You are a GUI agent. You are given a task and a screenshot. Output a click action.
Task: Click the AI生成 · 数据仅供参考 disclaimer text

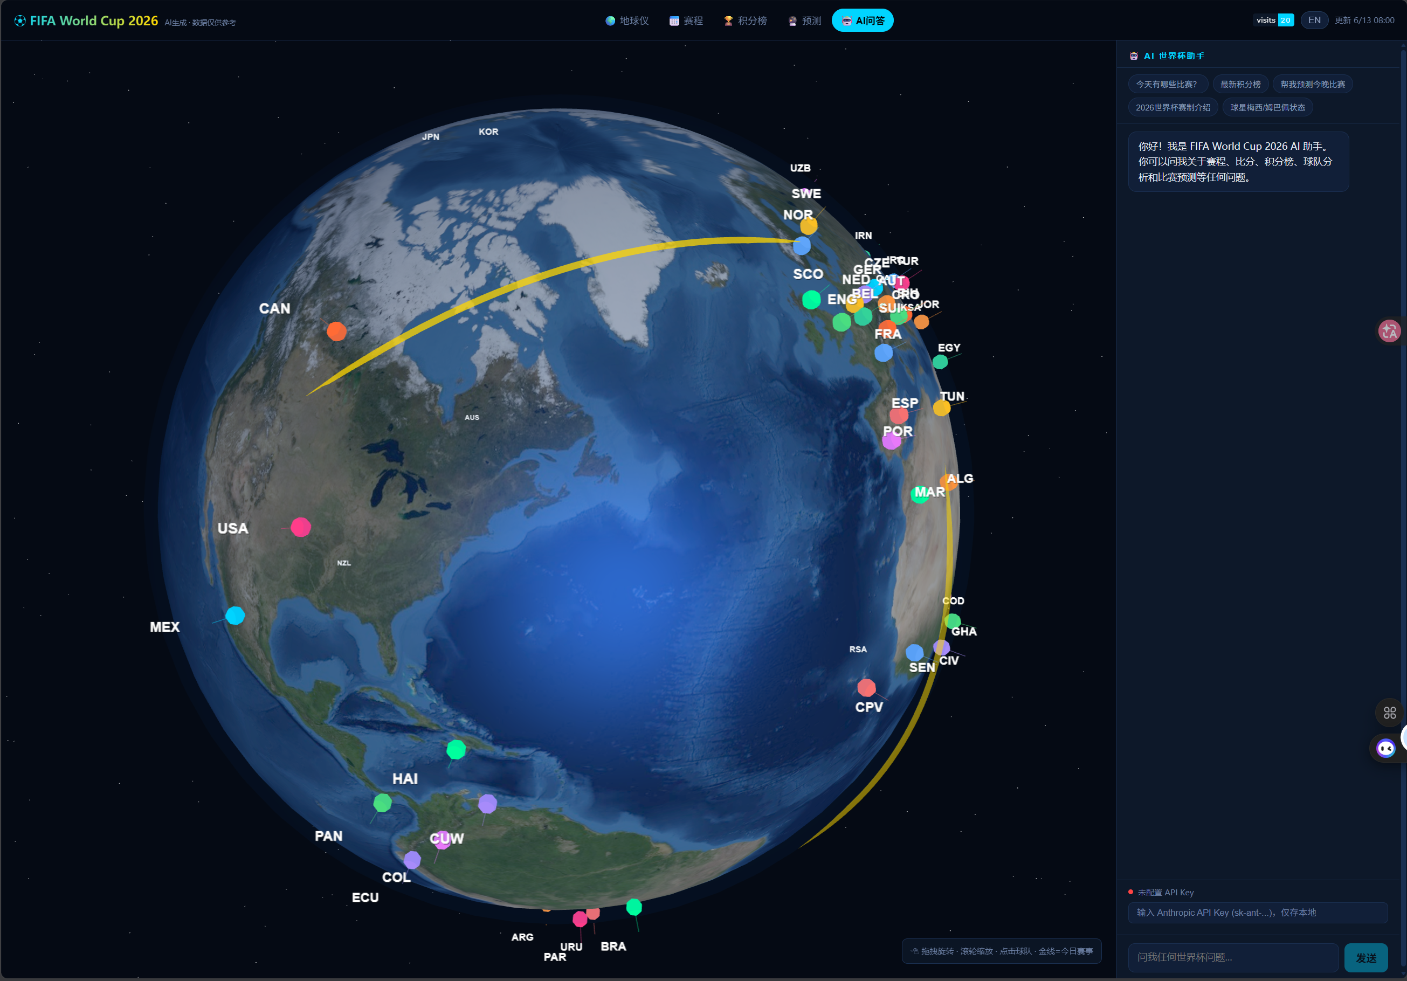point(200,23)
